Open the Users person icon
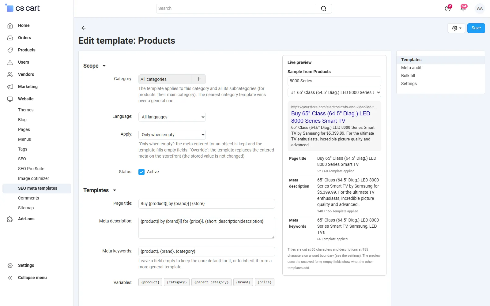The image size is (490, 306). (x=10, y=62)
